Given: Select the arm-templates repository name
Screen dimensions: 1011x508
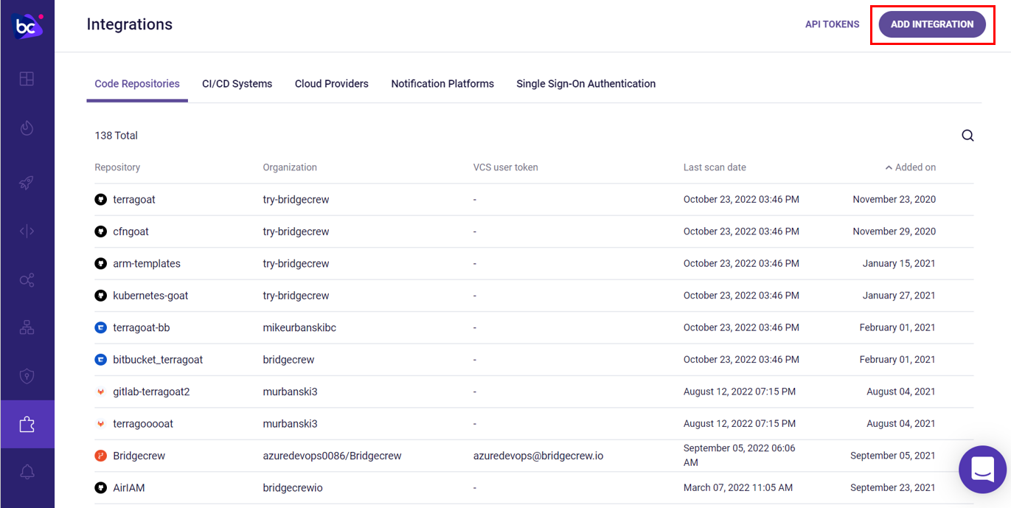Looking at the screenshot, I should [147, 264].
